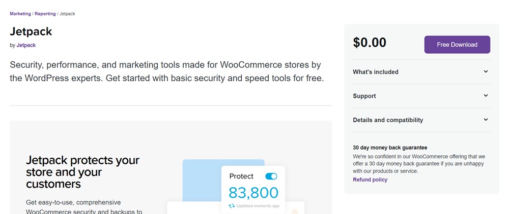Expand What's included with its chevron arrow
The height and width of the screenshot is (214, 509).
486,72
